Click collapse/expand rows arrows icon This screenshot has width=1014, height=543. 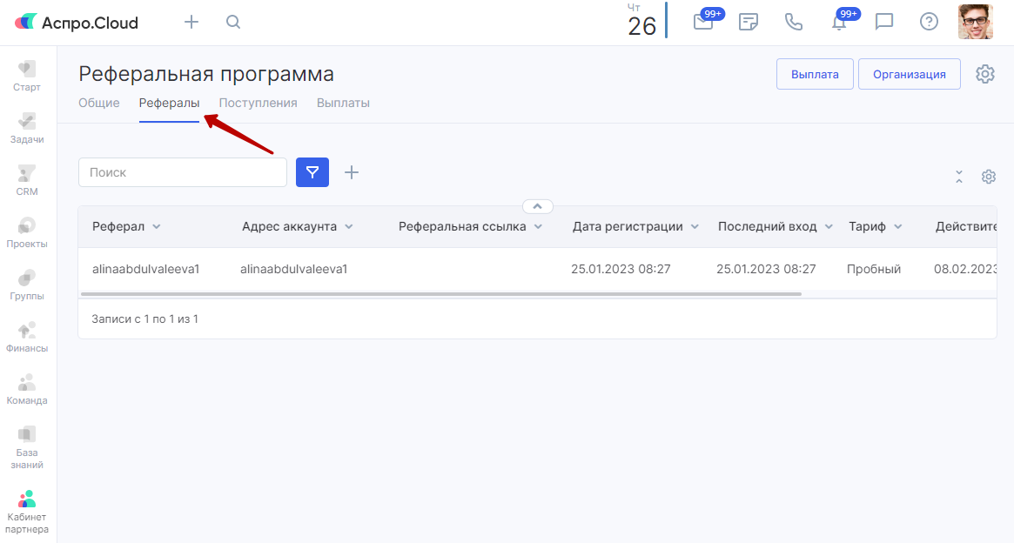(959, 177)
